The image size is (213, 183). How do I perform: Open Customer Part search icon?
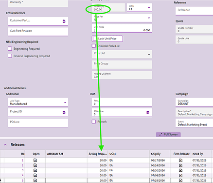[x=64, y=21]
